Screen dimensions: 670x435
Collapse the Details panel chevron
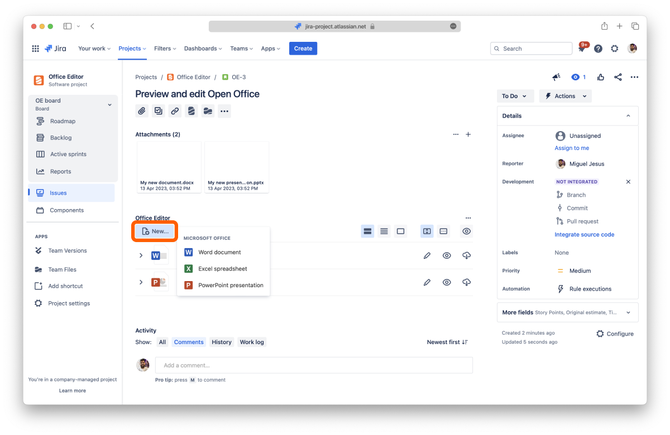(x=628, y=116)
